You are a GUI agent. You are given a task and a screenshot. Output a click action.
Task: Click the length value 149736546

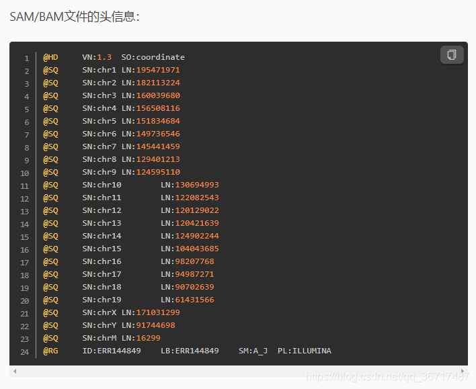158,134
